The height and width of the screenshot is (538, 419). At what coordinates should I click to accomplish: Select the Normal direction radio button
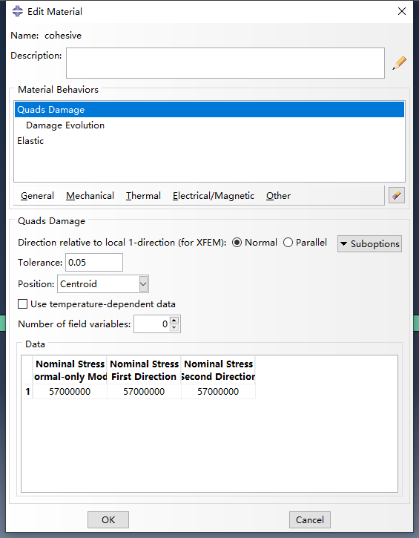tap(237, 243)
